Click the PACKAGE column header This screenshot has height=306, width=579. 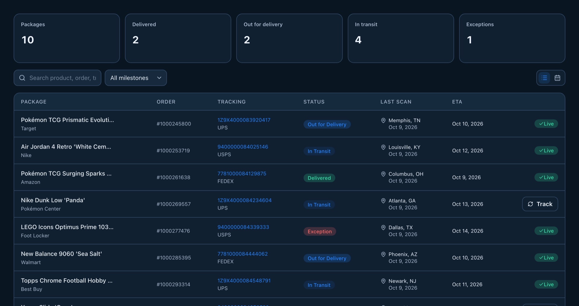click(34, 102)
